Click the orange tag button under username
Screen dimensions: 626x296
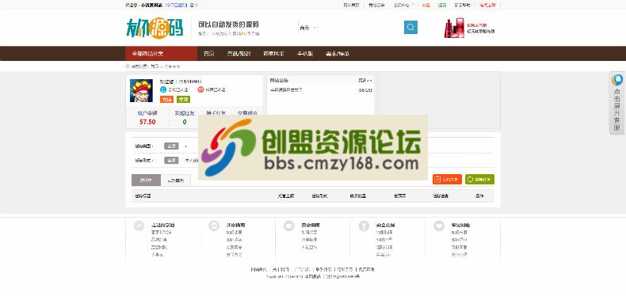click(x=166, y=100)
